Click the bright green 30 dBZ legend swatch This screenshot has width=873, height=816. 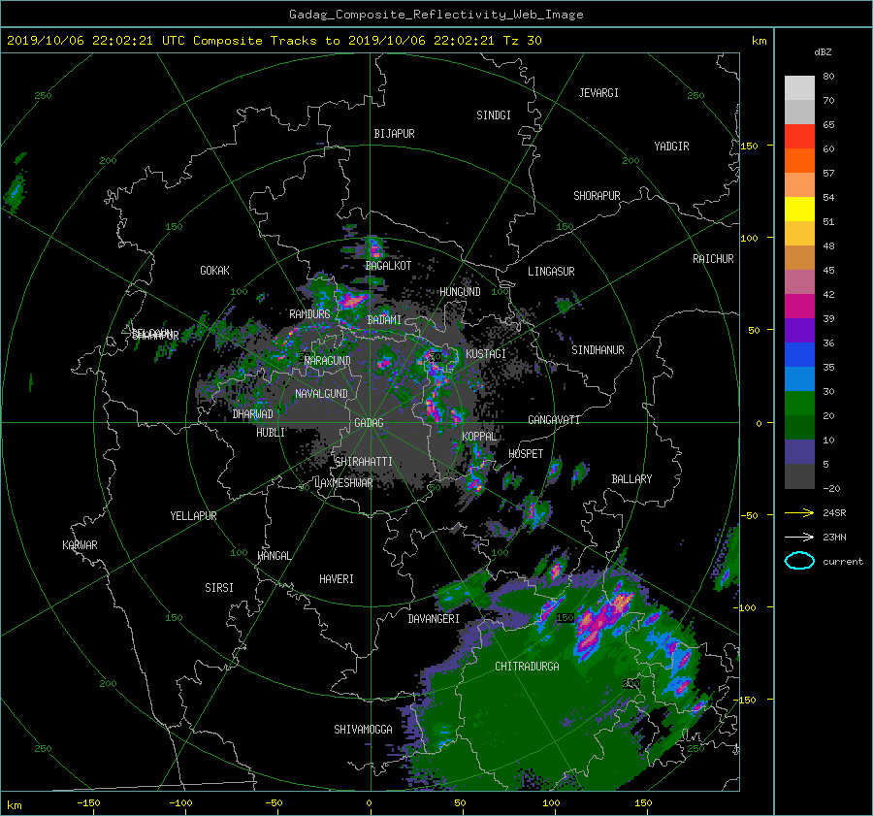click(799, 403)
